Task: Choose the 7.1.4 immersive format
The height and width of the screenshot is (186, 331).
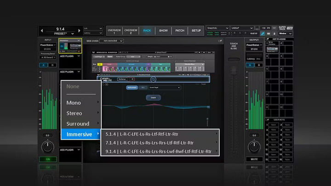Action: 160,143
